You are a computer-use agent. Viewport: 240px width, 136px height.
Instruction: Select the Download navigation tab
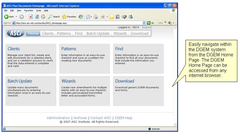[x=139, y=33]
